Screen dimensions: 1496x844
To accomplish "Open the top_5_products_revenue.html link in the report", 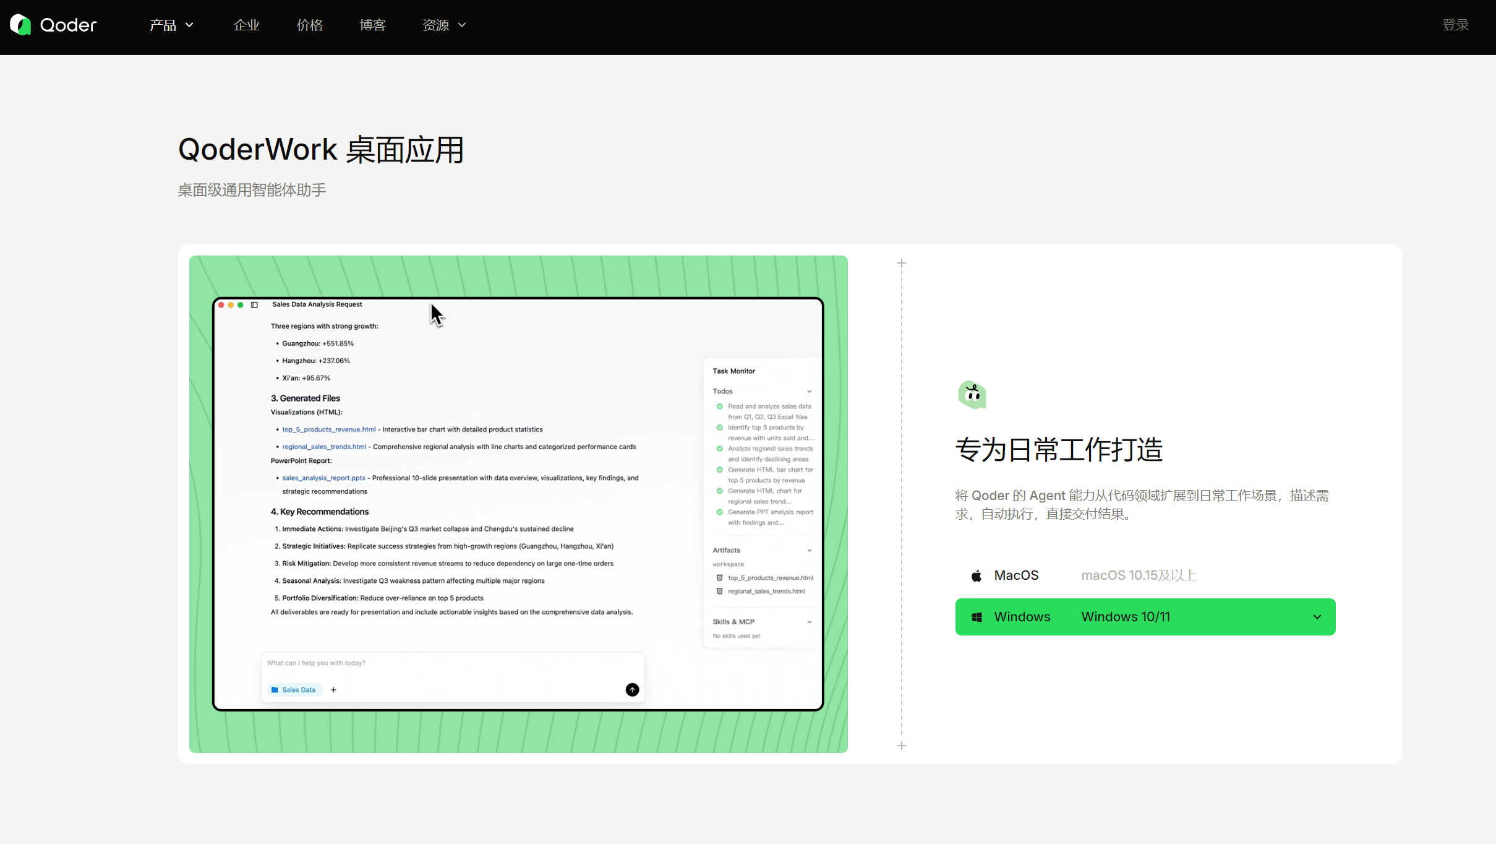I will 328,429.
